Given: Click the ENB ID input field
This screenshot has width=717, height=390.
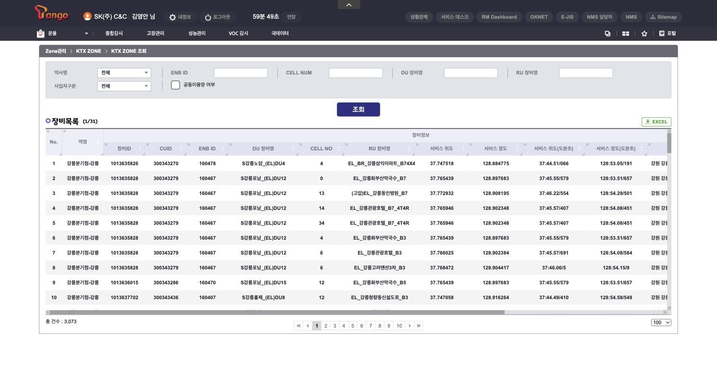Looking at the screenshot, I should pos(241,73).
